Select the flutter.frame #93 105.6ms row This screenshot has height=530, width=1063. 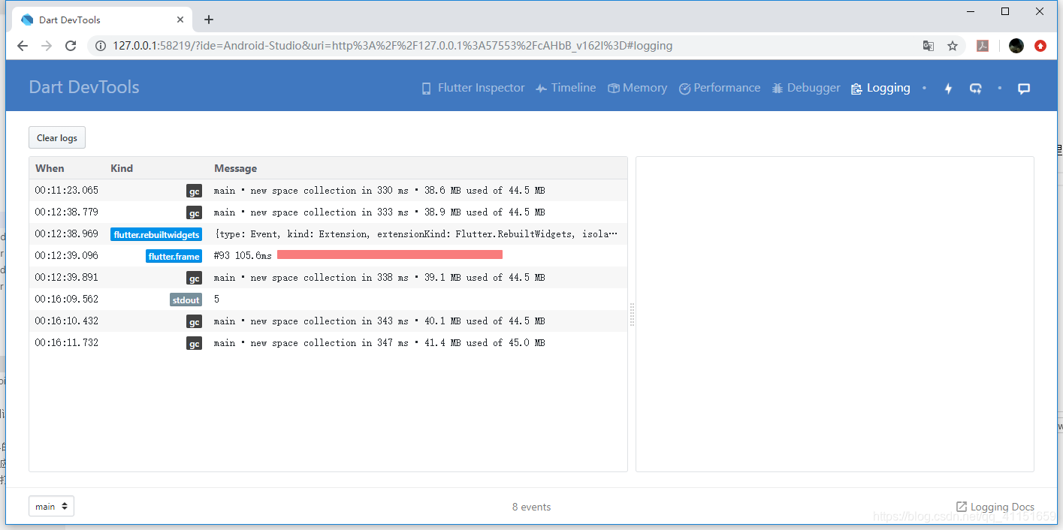pos(328,256)
